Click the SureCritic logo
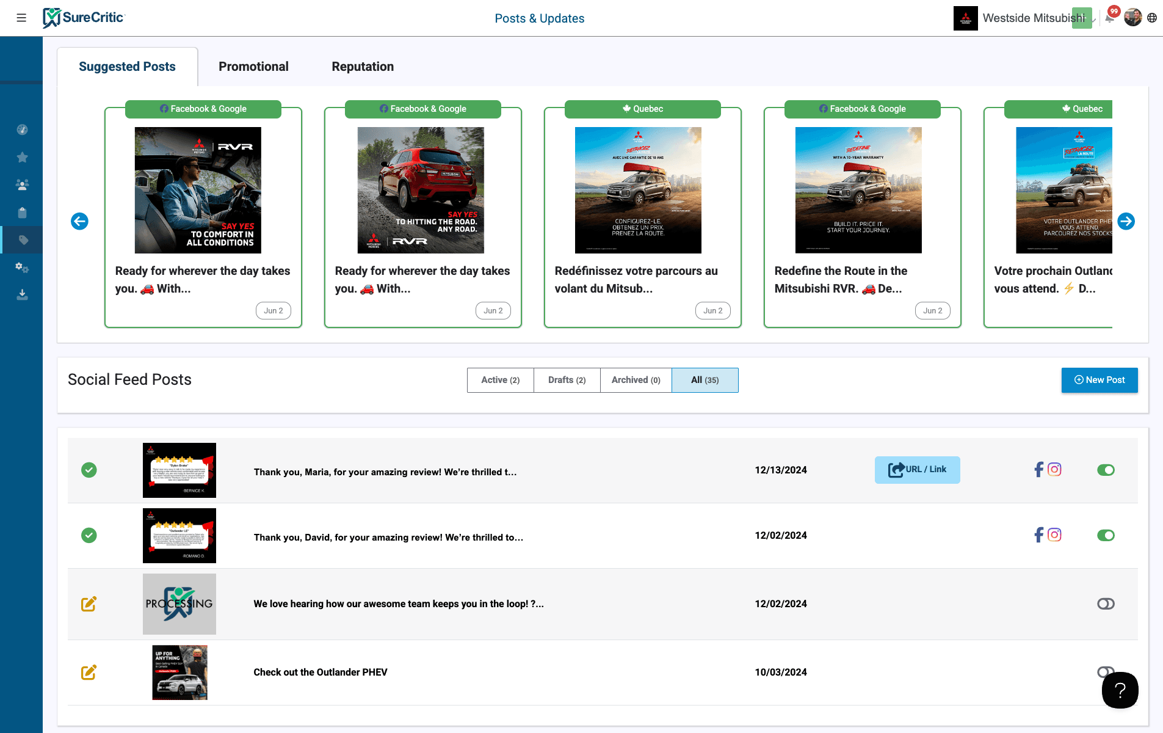This screenshot has width=1163, height=733. pos(84,18)
